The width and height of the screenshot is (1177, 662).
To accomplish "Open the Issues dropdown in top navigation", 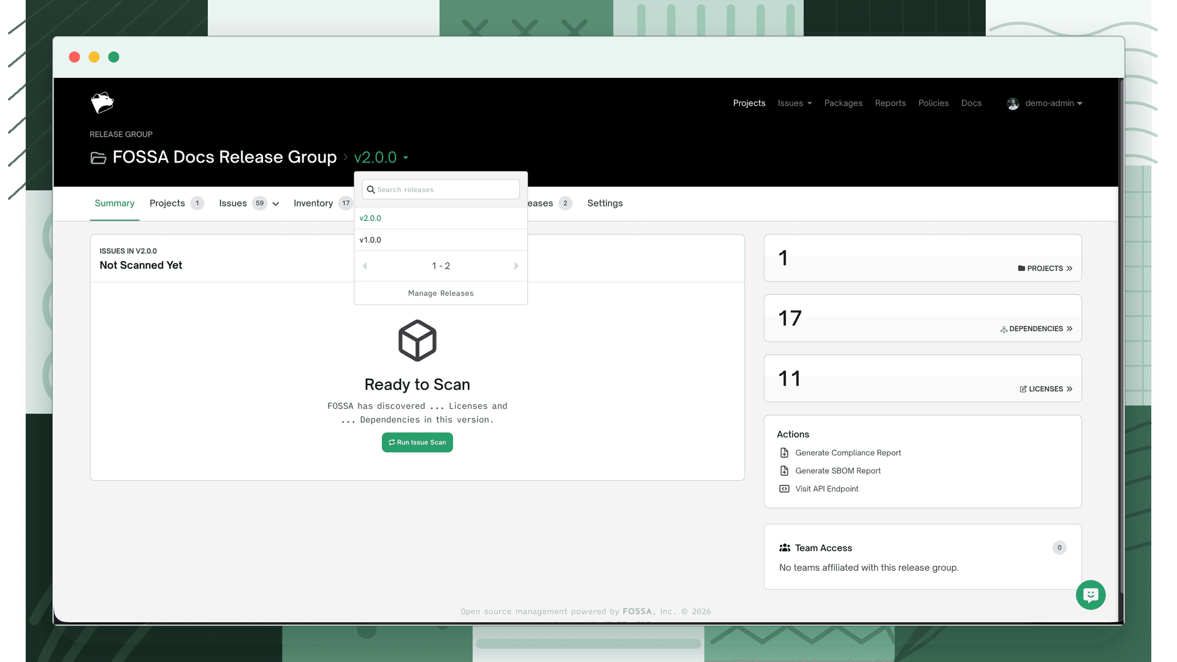I will 794,103.
